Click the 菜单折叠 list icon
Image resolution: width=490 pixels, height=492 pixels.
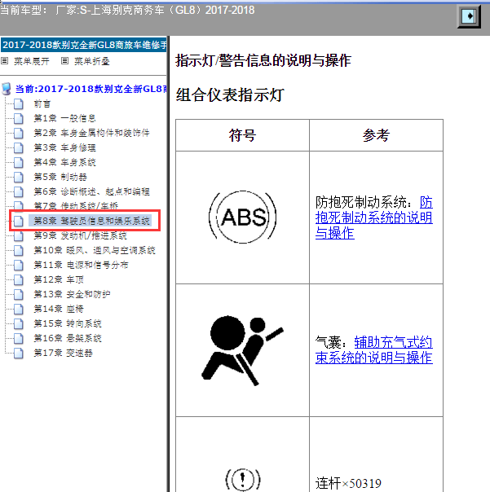pyautogui.click(x=64, y=61)
